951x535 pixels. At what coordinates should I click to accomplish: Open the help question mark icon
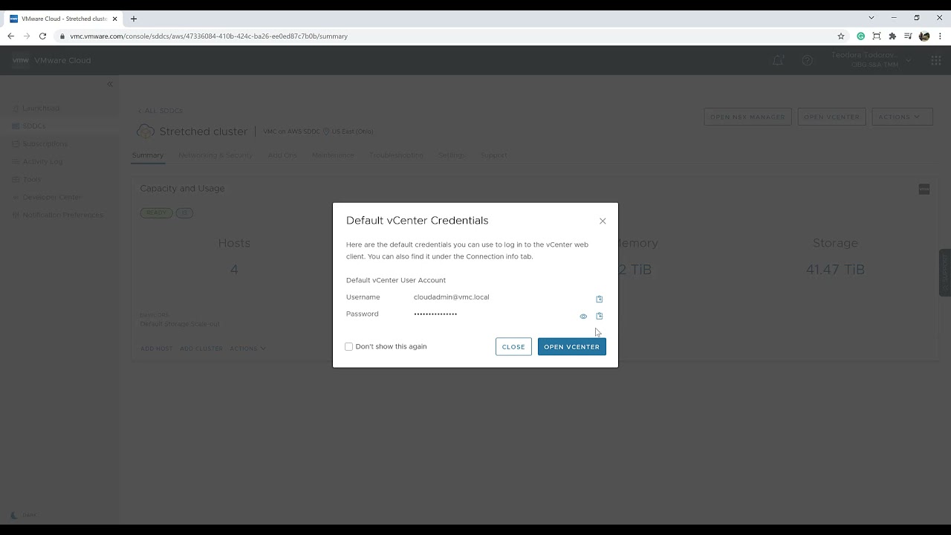[x=808, y=60]
